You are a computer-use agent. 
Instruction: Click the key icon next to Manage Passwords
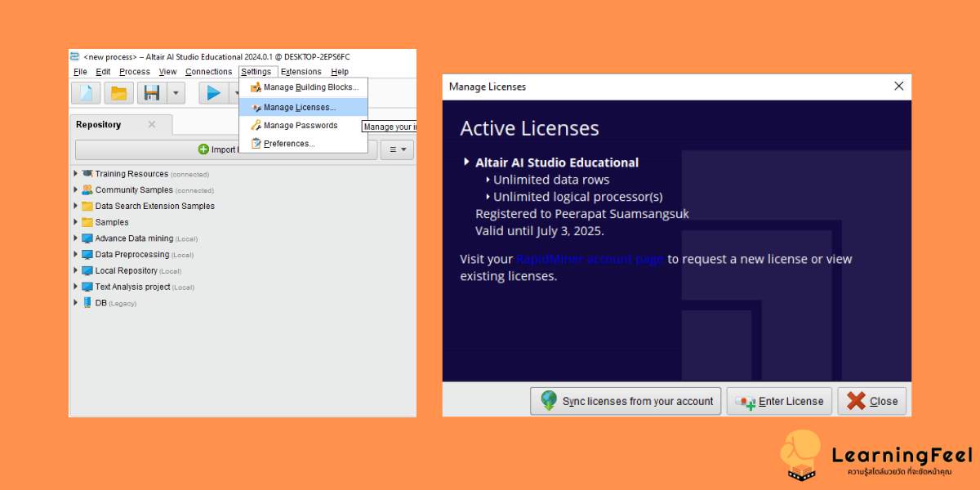coord(256,125)
